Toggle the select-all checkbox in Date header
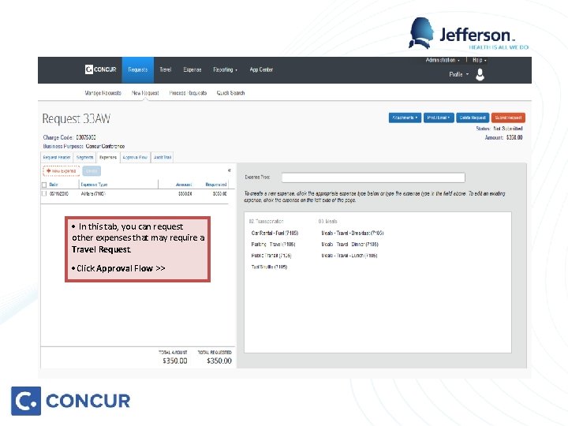The width and height of the screenshot is (568, 426). pyautogui.click(x=44, y=185)
